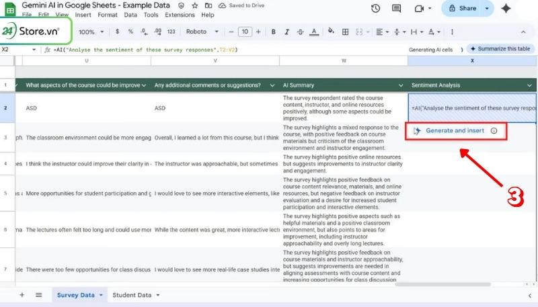Open the Gemini sparkle icon
The image size is (538, 307).
(506, 9)
